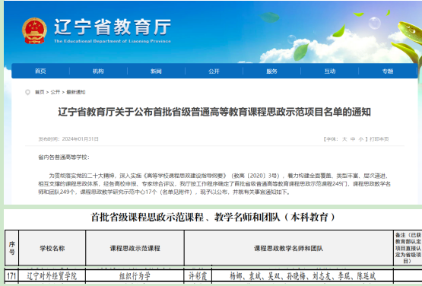The height and width of the screenshot is (286, 422).
Task: Open the 专题 navigation menu item
Action: pyautogui.click(x=388, y=71)
